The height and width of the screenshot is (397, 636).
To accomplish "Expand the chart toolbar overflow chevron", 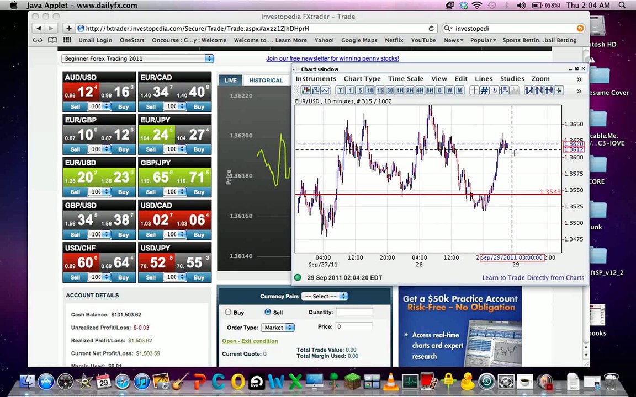I will click(579, 91).
